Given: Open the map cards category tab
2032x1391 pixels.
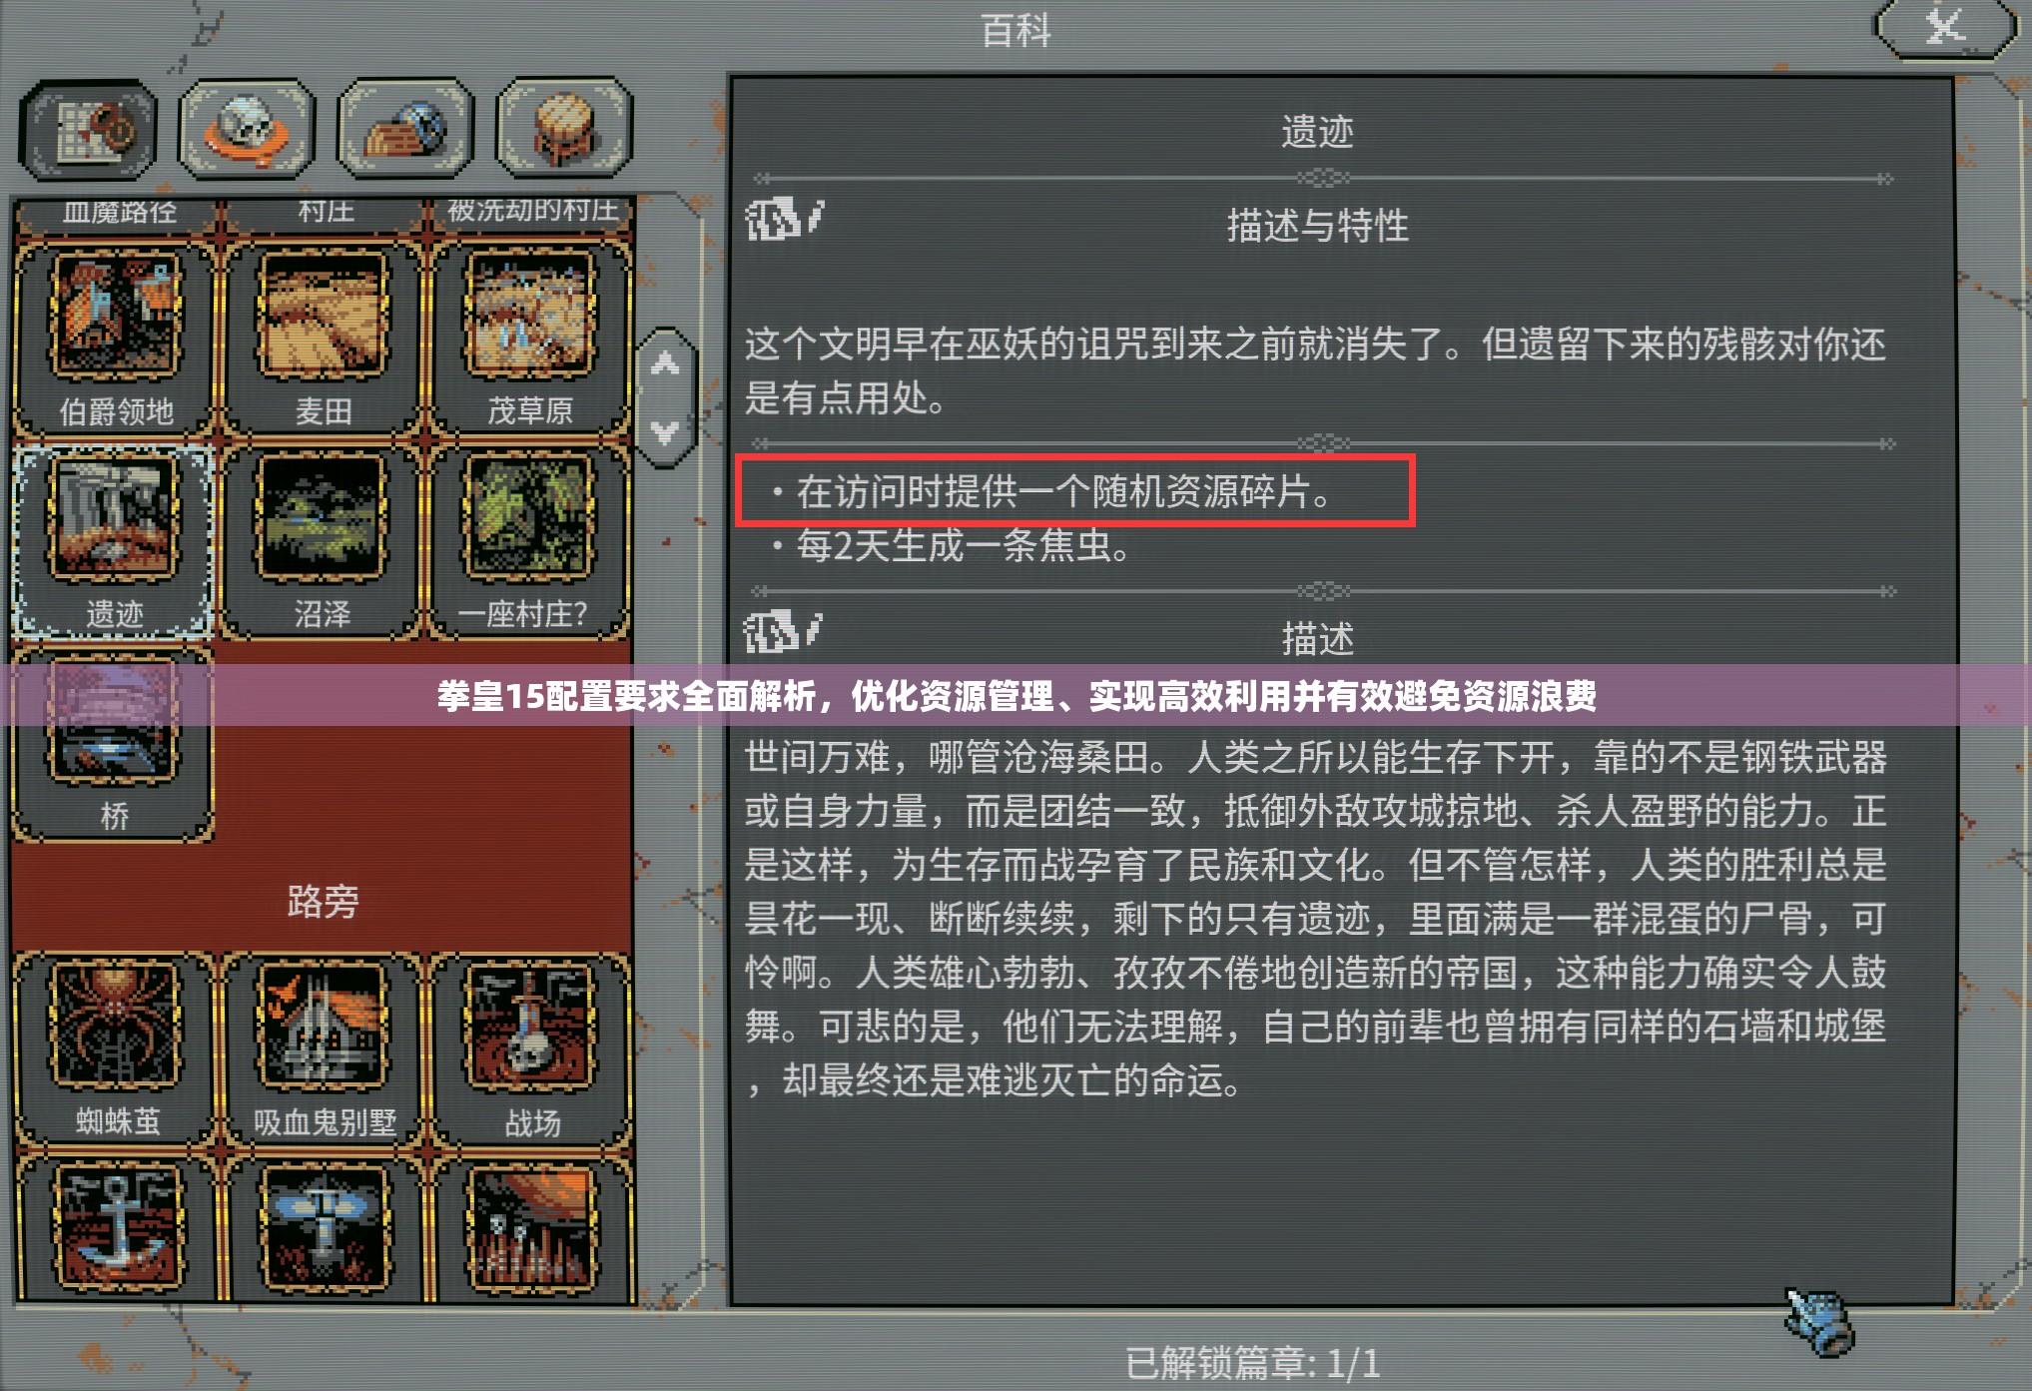Looking at the screenshot, I should click(88, 130).
